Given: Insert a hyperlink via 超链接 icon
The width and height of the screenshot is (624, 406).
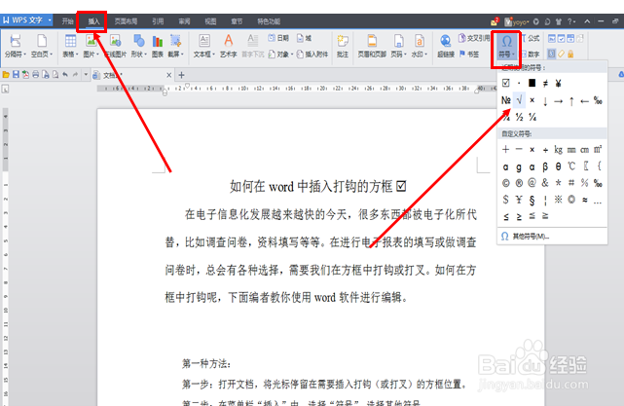Looking at the screenshot, I should coord(446,46).
